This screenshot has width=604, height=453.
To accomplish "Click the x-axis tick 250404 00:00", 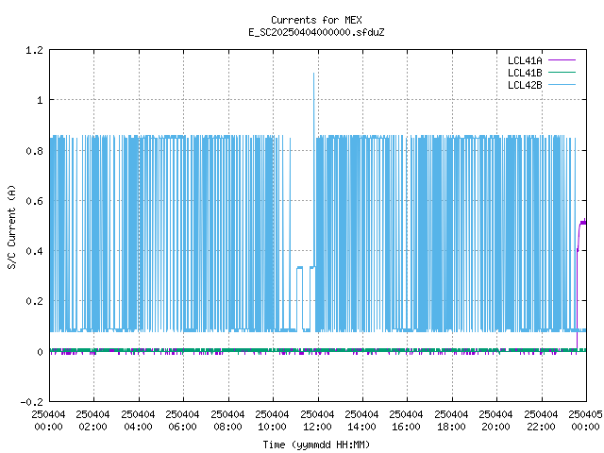I will pyautogui.click(x=48, y=421).
